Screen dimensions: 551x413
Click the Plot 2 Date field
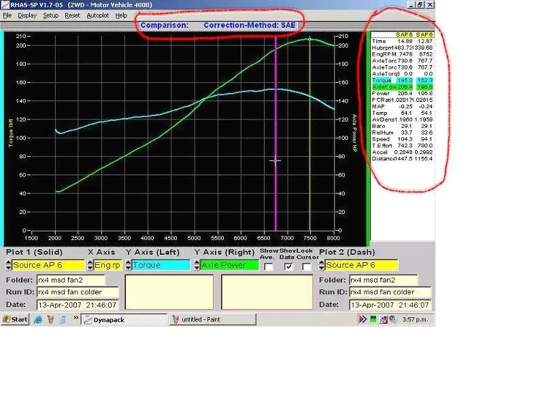click(390, 305)
